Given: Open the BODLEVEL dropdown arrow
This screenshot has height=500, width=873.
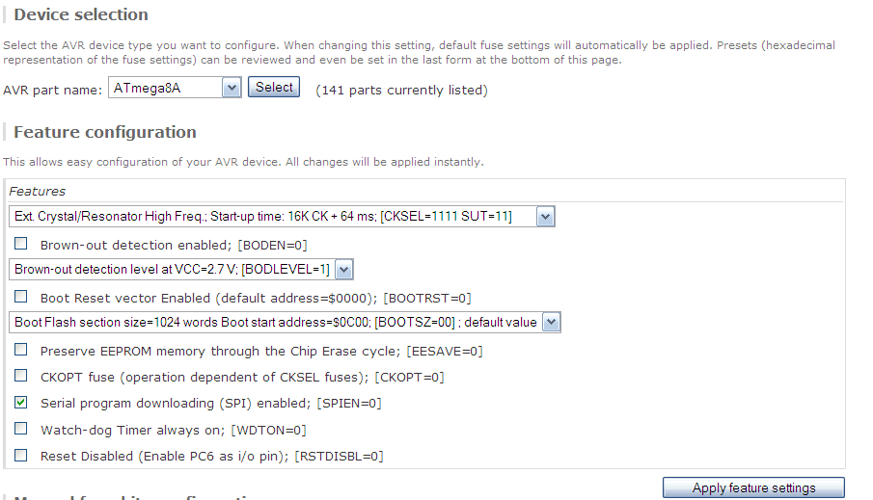Looking at the screenshot, I should click(x=343, y=269).
